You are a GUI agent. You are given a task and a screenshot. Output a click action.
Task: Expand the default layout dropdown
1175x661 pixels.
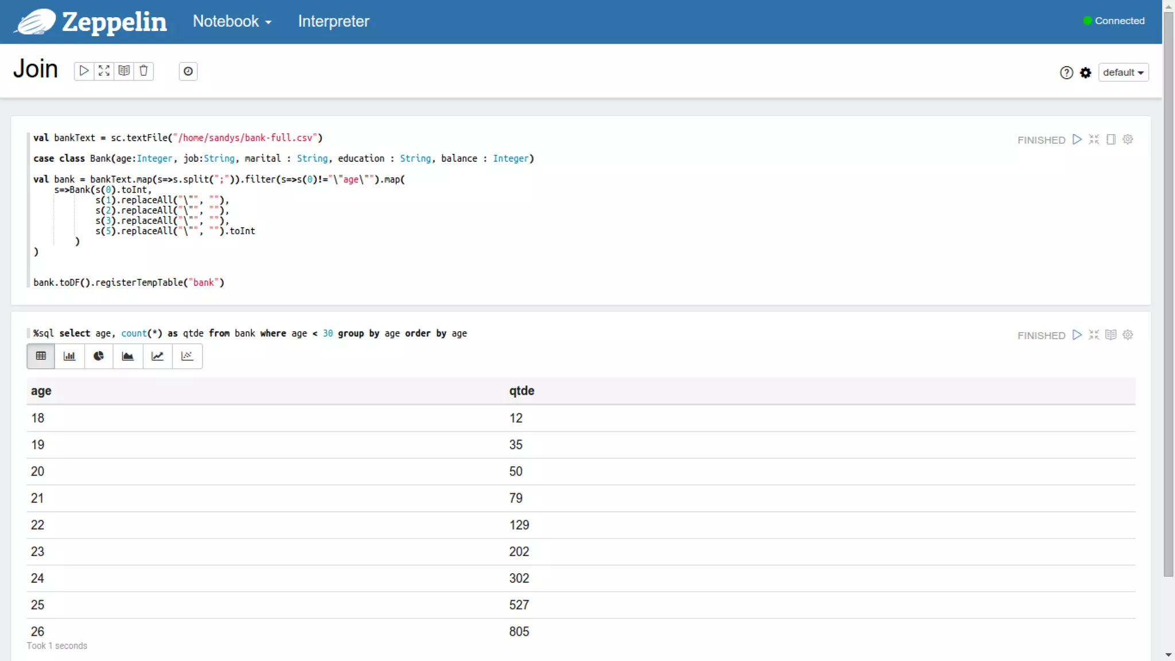(1123, 72)
